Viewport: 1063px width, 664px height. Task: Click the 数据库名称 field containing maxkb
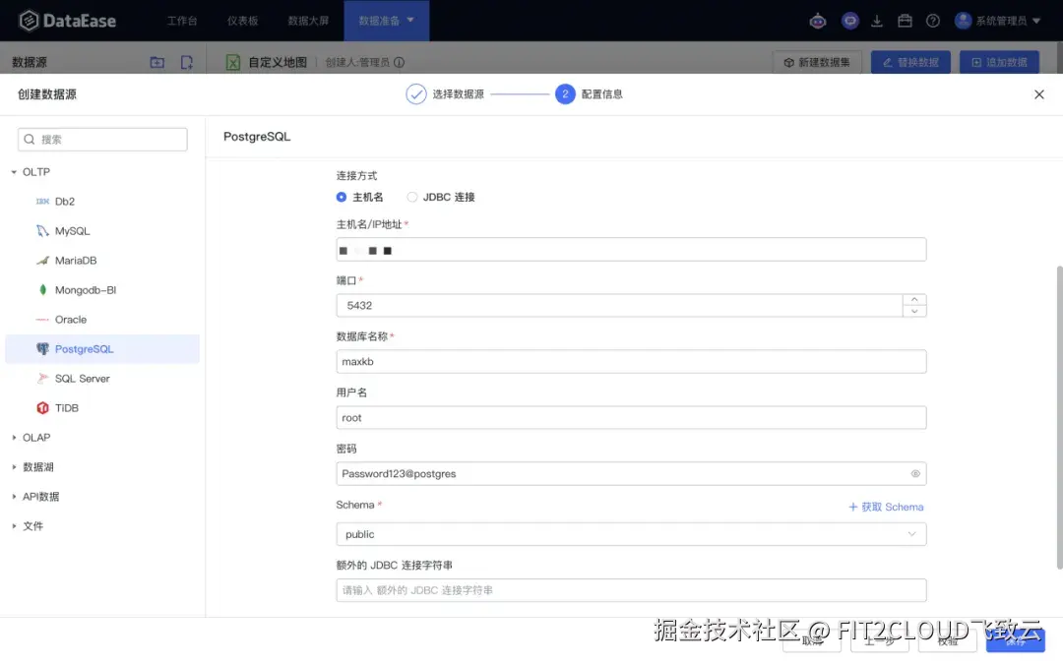point(631,361)
